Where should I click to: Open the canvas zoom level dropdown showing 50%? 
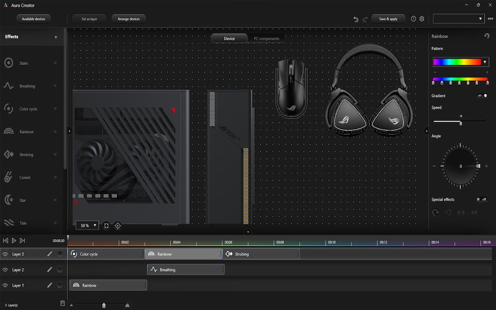[x=87, y=225]
